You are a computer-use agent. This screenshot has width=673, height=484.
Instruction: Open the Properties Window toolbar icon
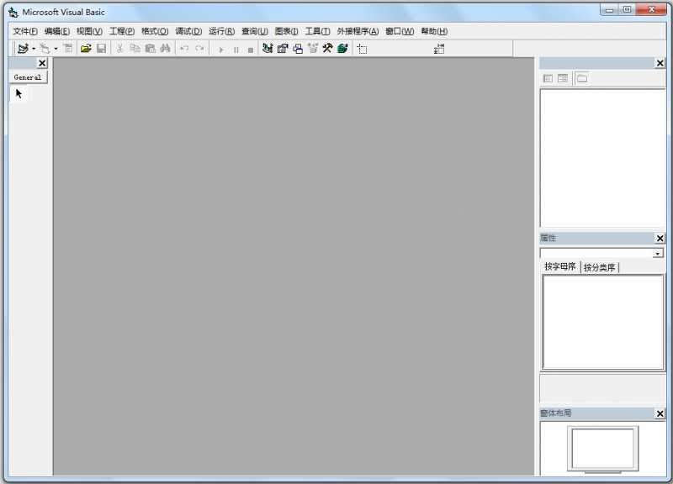pyautogui.click(x=281, y=48)
